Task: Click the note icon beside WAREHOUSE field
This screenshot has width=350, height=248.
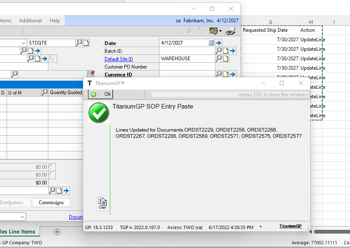Action: [x=226, y=59]
